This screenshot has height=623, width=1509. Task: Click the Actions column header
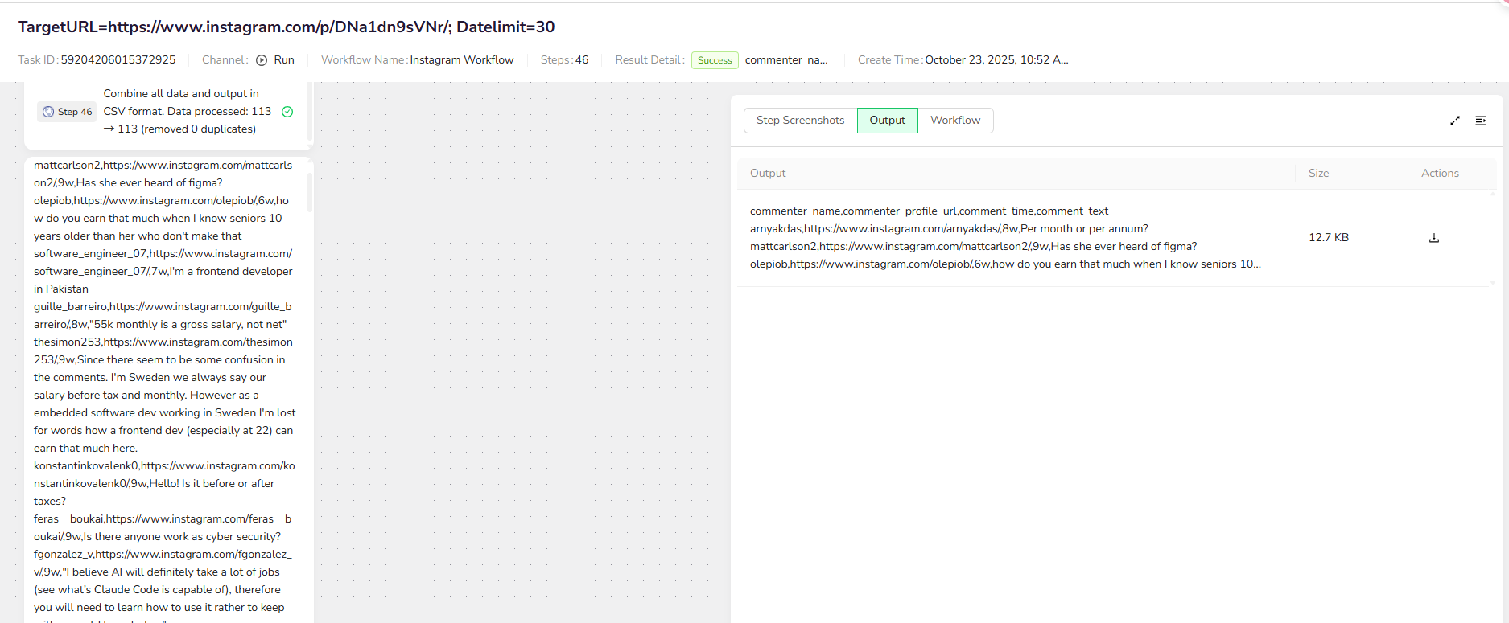(x=1439, y=174)
